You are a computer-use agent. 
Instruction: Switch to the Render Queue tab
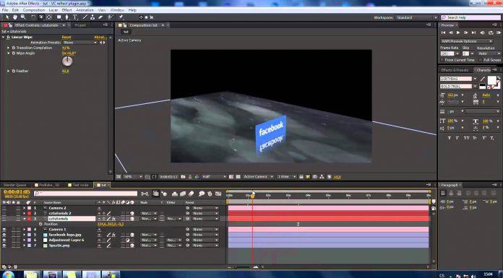tap(14, 185)
